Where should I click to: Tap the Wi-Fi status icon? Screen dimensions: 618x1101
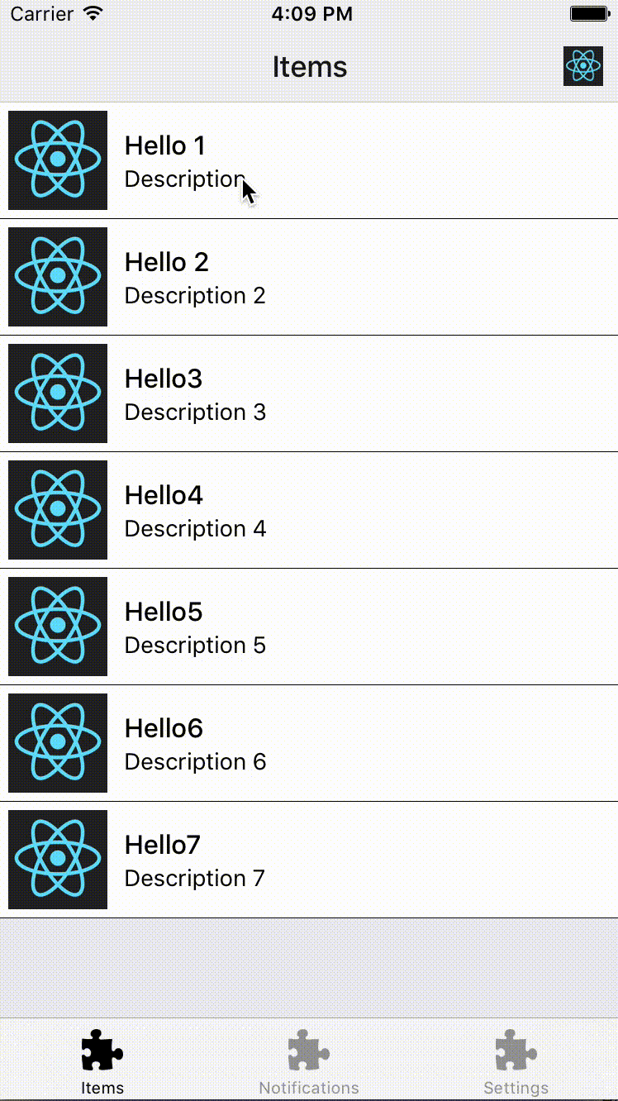pos(93,13)
